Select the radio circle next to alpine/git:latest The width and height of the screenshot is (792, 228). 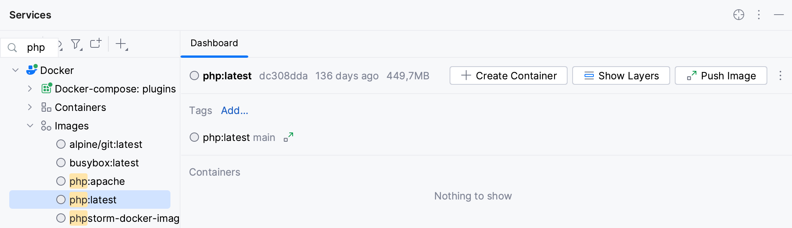(61, 144)
